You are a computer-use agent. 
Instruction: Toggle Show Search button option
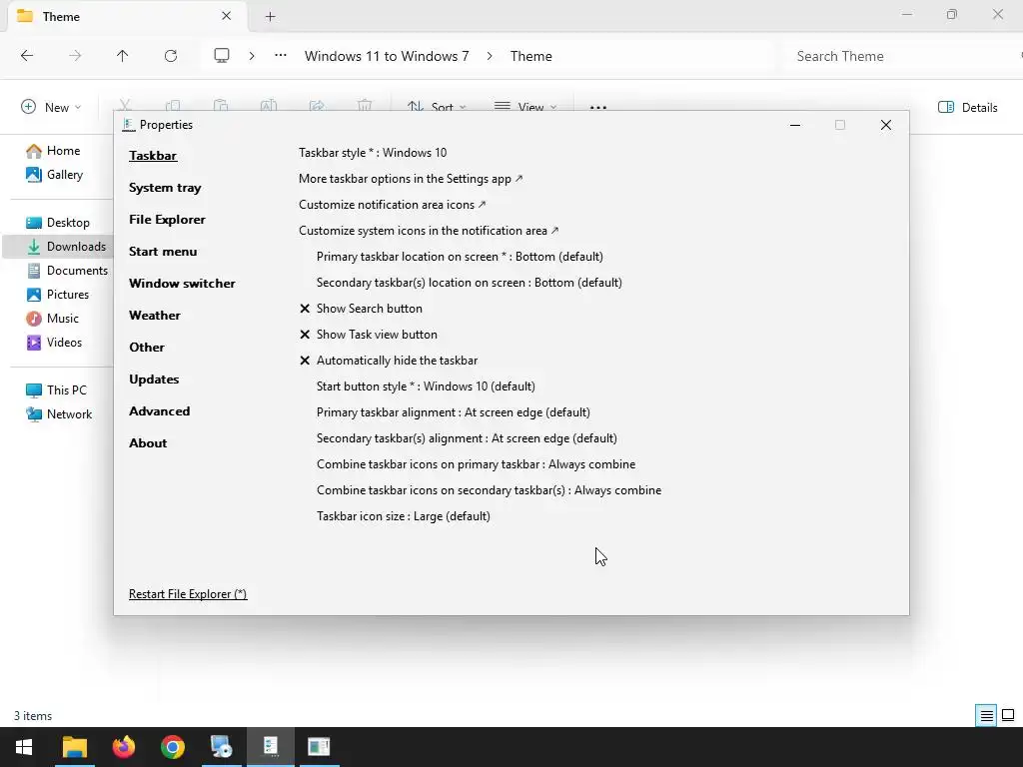click(361, 309)
